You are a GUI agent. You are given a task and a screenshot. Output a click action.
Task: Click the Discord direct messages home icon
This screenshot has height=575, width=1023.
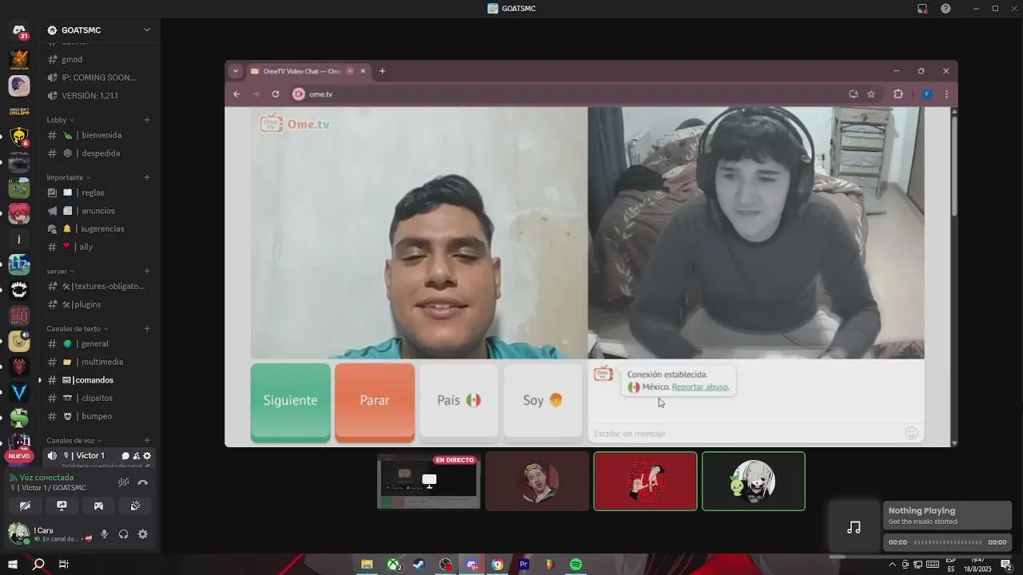[x=19, y=30]
